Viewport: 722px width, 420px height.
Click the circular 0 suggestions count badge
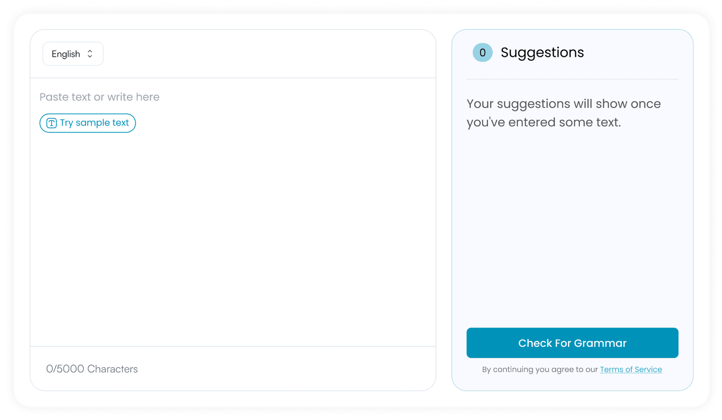point(482,52)
